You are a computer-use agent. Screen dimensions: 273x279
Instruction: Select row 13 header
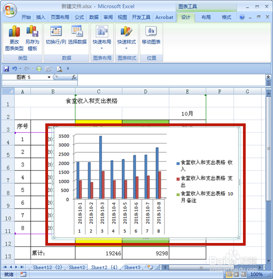tap(8, 253)
